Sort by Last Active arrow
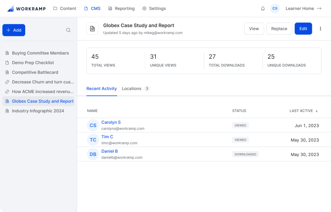331x212 pixels. point(316,111)
